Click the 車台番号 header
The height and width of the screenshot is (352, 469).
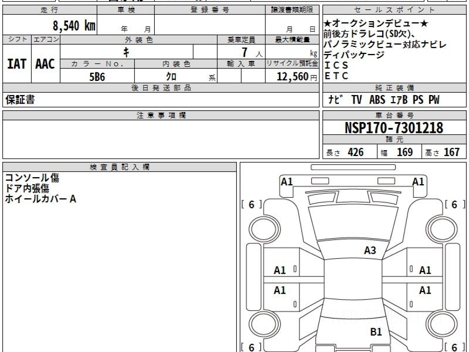click(395, 115)
